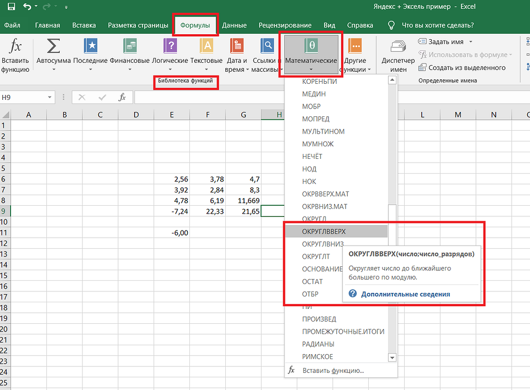This screenshot has height=390, width=530.
Task: Switch to the Главная tab
Action: click(x=47, y=25)
